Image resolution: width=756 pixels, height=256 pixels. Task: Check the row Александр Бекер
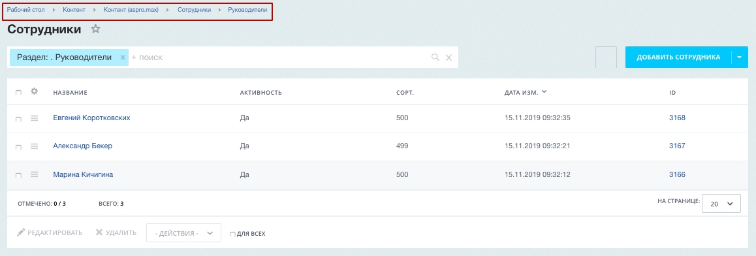18,148
